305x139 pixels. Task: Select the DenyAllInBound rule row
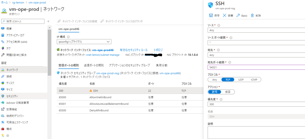[130, 110]
